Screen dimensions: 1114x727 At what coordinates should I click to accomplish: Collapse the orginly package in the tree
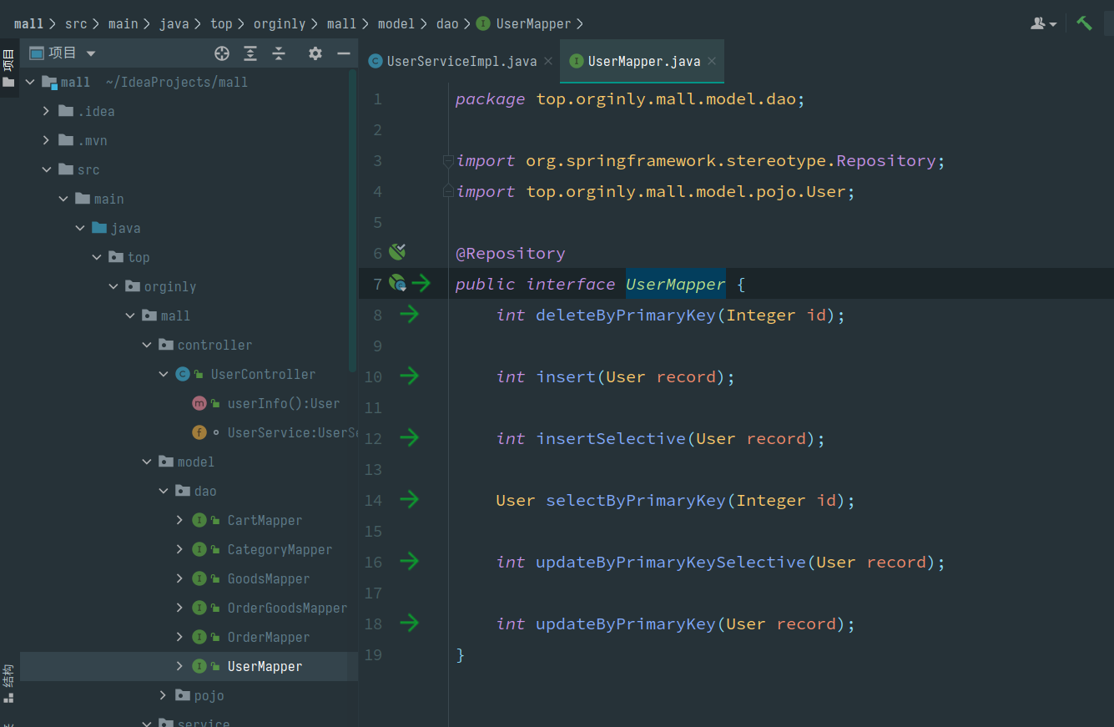click(113, 286)
